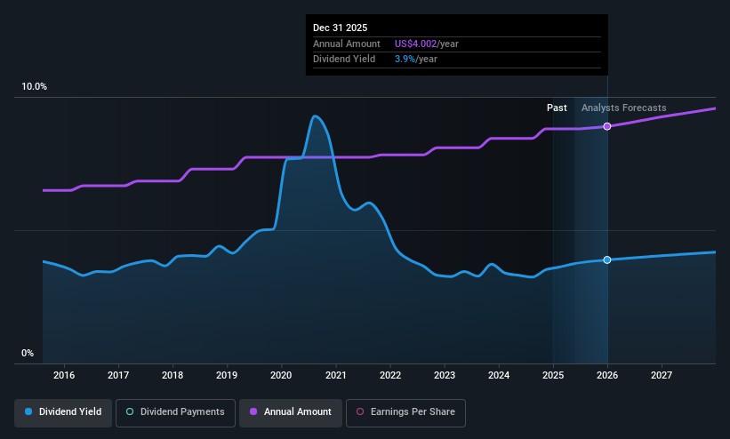Select the 2016 label on the x-axis
The height and width of the screenshot is (439, 730).
click(64, 376)
